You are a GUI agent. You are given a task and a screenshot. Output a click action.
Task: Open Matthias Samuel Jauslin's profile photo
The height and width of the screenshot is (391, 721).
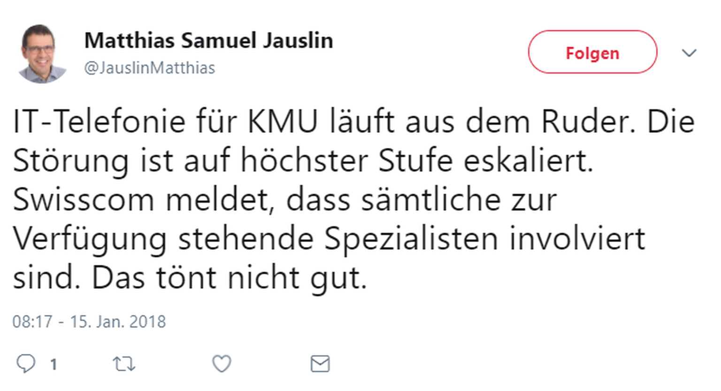(x=41, y=54)
